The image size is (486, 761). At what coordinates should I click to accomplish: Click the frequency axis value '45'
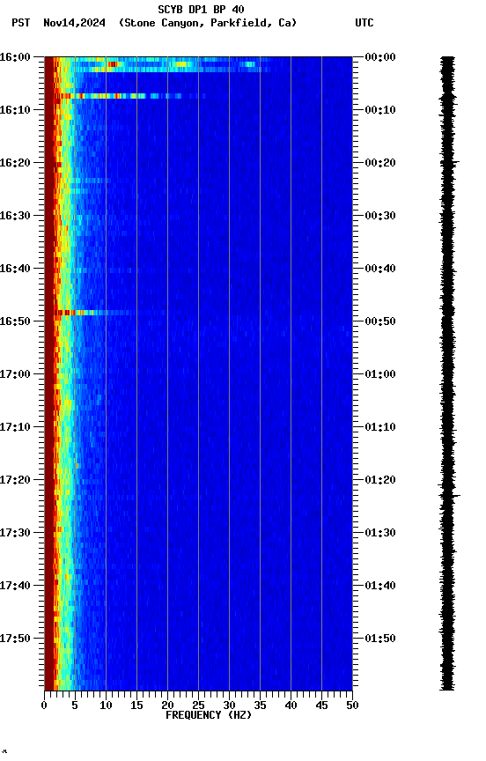pos(321,706)
